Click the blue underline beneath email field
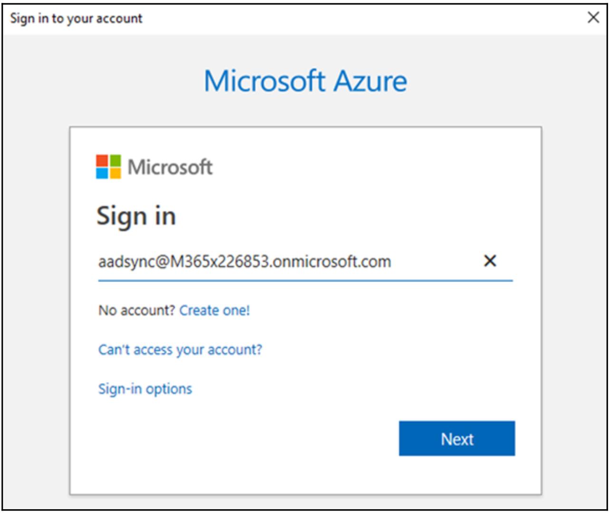 (305, 281)
